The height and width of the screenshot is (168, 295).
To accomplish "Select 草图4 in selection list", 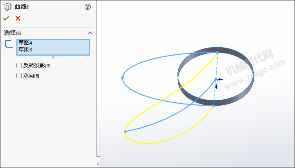I will (x=25, y=43).
